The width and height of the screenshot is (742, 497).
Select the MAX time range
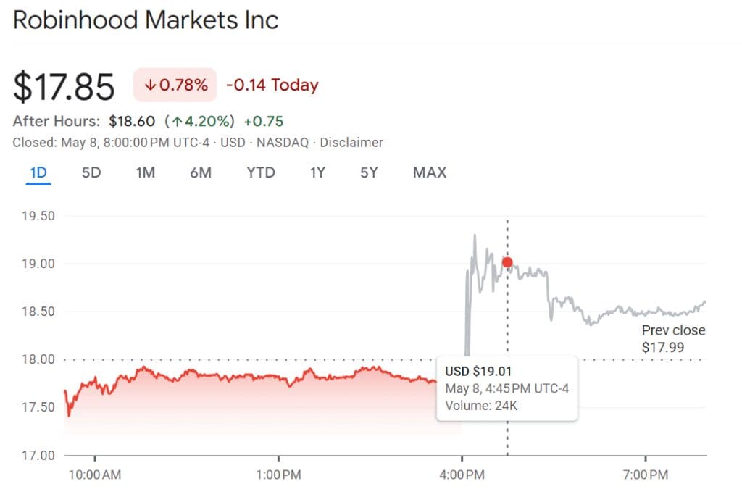(x=429, y=172)
